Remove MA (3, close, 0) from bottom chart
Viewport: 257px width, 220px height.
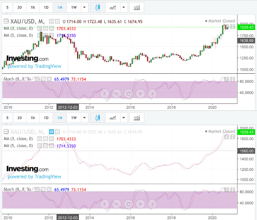pos(52,139)
